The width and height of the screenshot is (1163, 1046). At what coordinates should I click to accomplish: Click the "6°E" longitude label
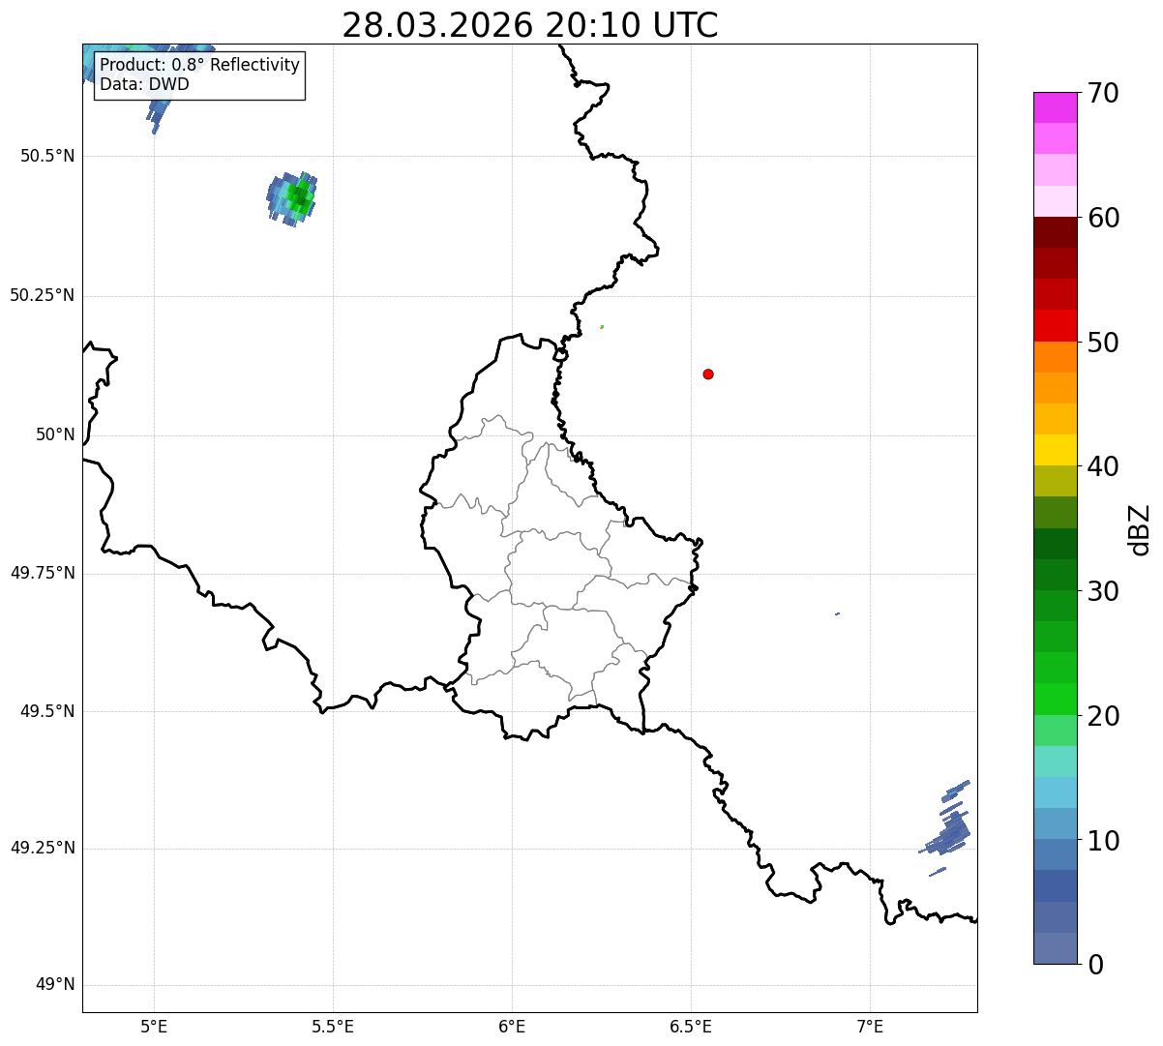[512, 1026]
